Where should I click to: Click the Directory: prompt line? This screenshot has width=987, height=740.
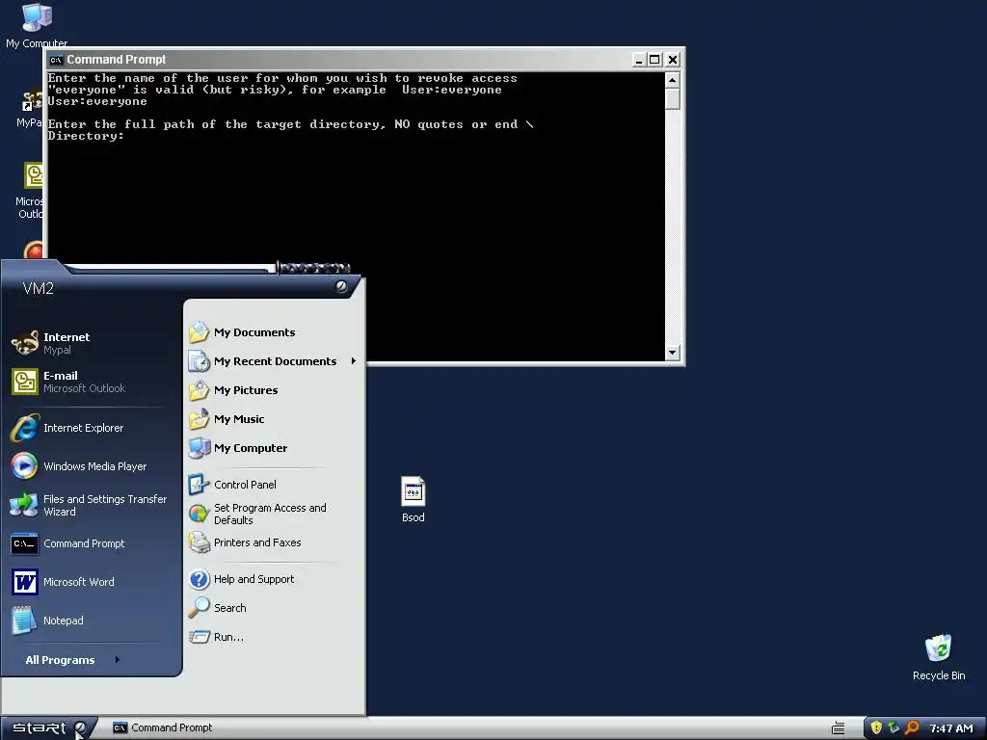86,136
